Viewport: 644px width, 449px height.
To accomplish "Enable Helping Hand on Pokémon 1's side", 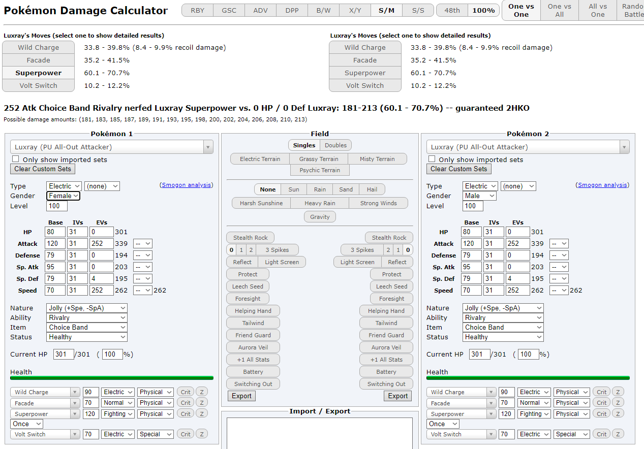I will pos(253,311).
